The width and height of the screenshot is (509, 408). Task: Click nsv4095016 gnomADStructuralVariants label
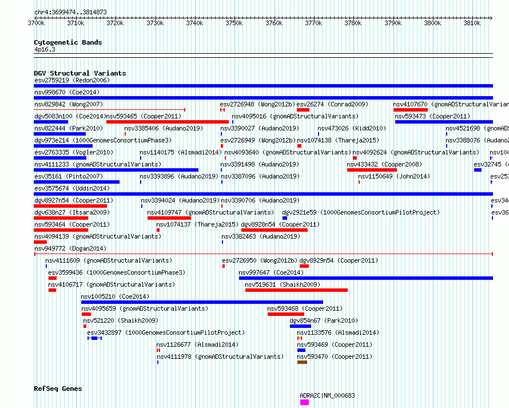point(295,116)
